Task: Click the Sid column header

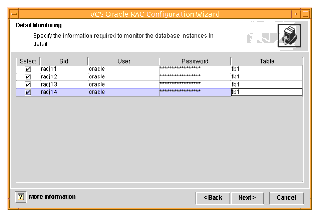Action: click(64, 62)
